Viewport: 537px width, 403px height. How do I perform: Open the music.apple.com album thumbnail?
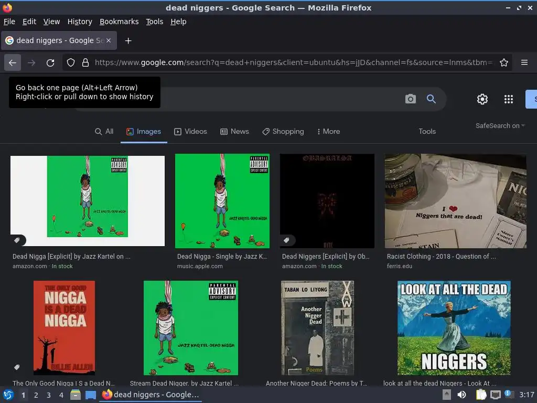point(222,201)
